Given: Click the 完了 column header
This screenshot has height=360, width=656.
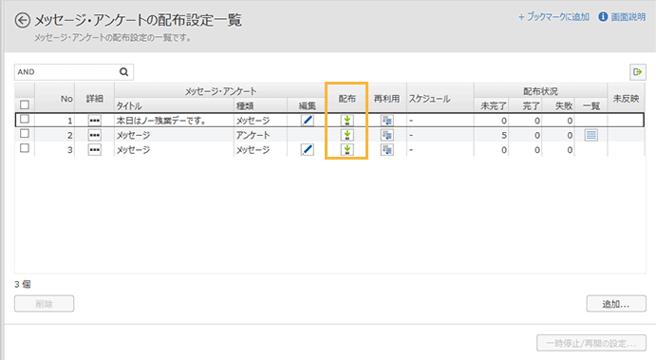Looking at the screenshot, I should (x=526, y=105).
